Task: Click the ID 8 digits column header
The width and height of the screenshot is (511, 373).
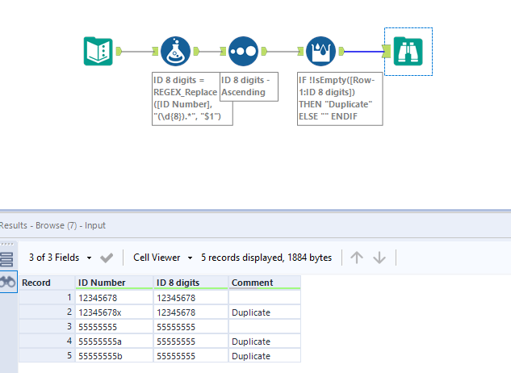Action: [191, 283]
